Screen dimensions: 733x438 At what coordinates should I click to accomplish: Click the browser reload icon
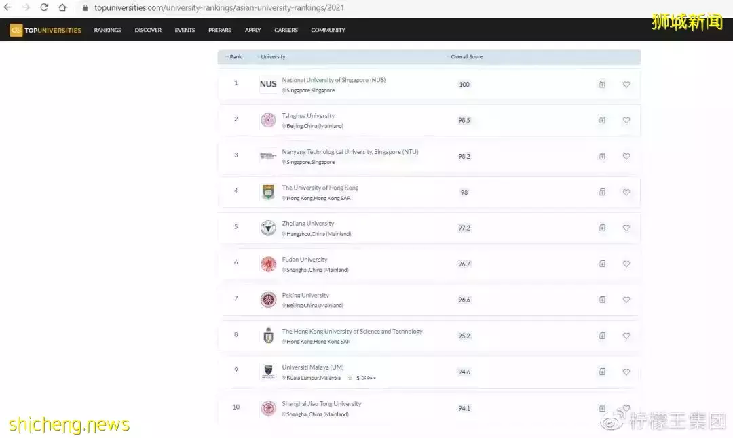pyautogui.click(x=44, y=8)
